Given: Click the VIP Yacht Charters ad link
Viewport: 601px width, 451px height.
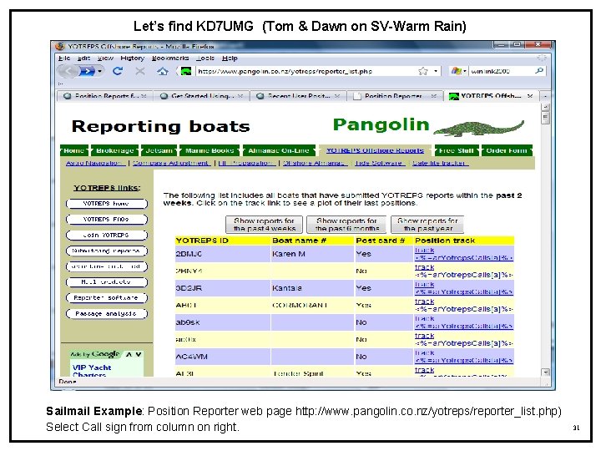Looking at the screenshot, I should pos(92,371).
